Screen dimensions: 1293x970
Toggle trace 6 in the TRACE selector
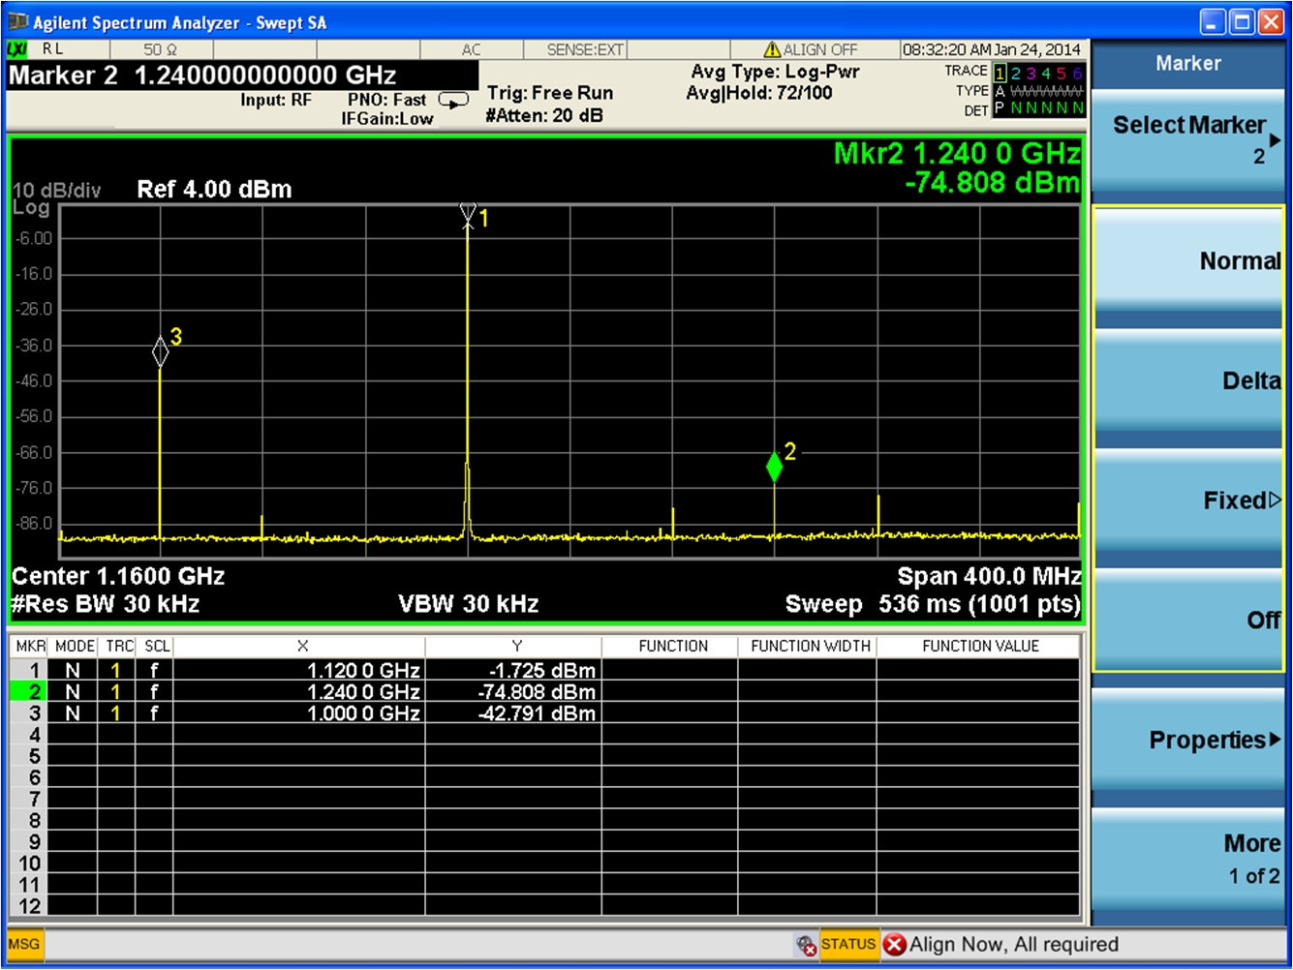click(x=1077, y=72)
